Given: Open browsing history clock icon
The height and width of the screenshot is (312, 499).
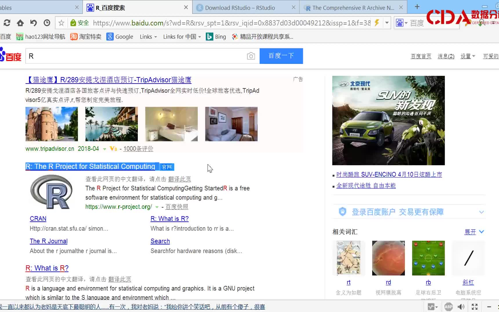Looking at the screenshot, I should pyautogui.click(x=47, y=23).
